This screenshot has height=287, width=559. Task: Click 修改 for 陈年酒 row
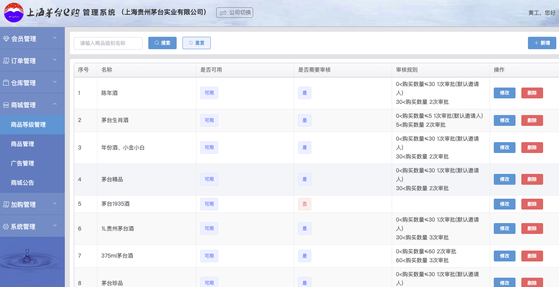(x=505, y=93)
